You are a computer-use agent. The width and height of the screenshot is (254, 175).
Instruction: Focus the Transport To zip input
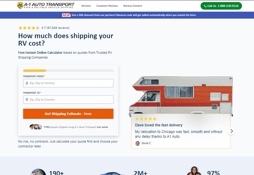(68, 100)
